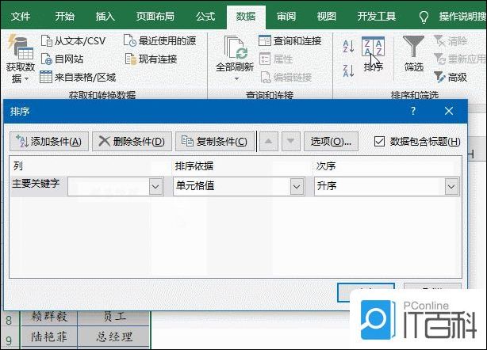Open the 文件 menu tab

[x=21, y=16]
